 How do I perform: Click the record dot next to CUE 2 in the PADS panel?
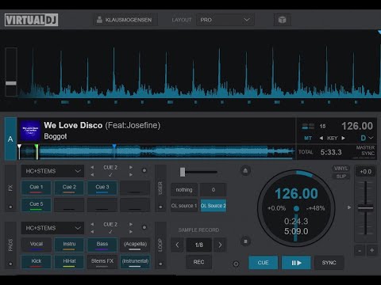click(144, 227)
